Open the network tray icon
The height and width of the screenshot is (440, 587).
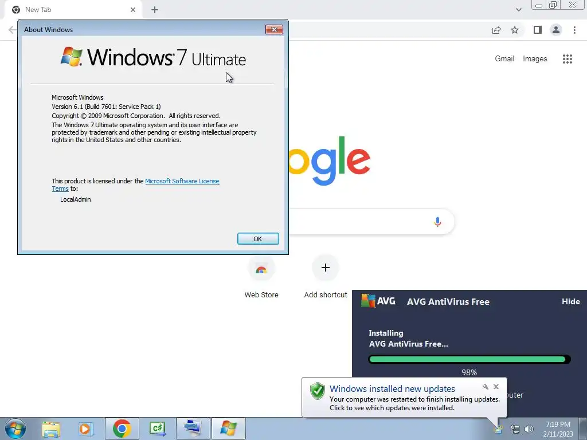[x=515, y=429]
